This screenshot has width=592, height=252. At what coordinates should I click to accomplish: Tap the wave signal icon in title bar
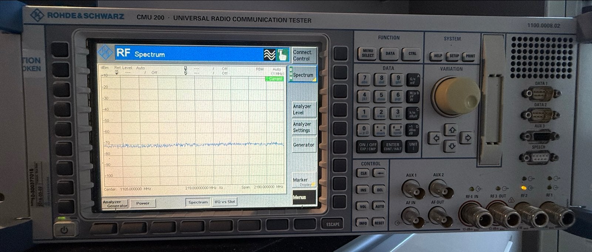click(x=270, y=55)
